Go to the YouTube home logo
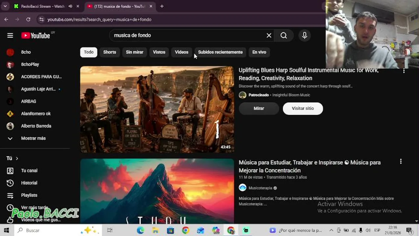419x236 pixels. click(35, 35)
